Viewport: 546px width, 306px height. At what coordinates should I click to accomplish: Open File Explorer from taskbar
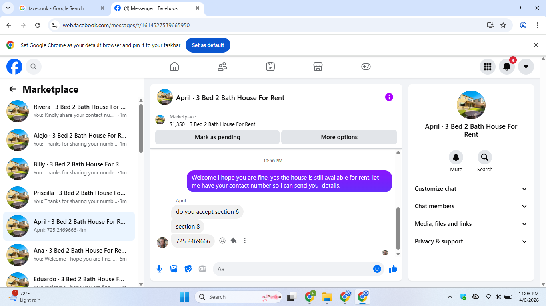(327, 297)
